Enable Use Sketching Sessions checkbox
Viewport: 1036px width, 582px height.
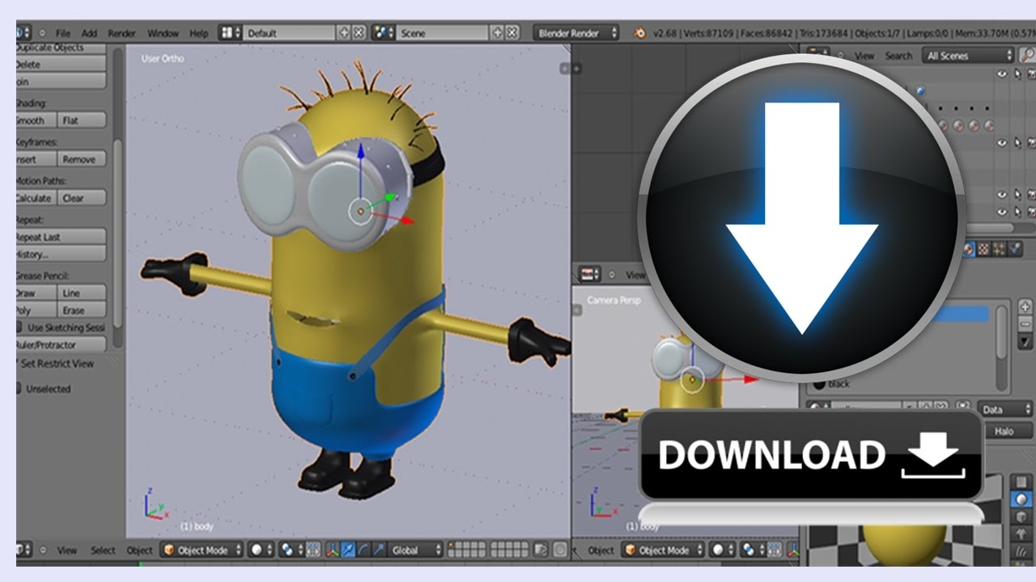click(x=20, y=327)
